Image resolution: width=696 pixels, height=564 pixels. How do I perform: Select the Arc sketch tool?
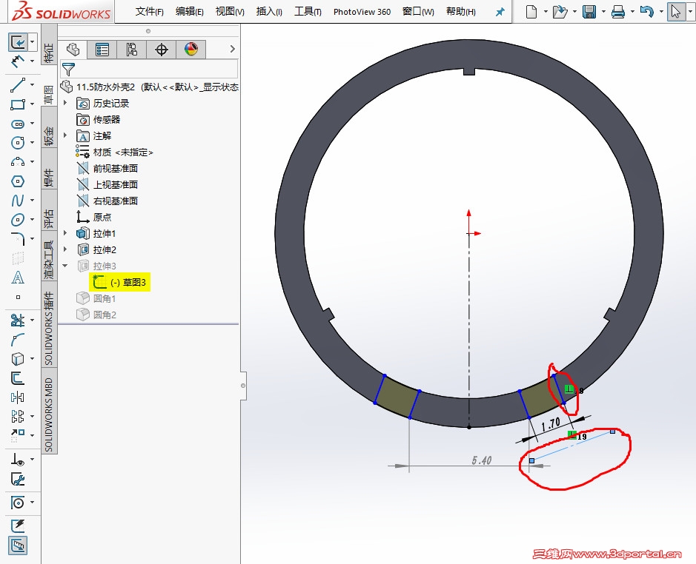(17, 162)
